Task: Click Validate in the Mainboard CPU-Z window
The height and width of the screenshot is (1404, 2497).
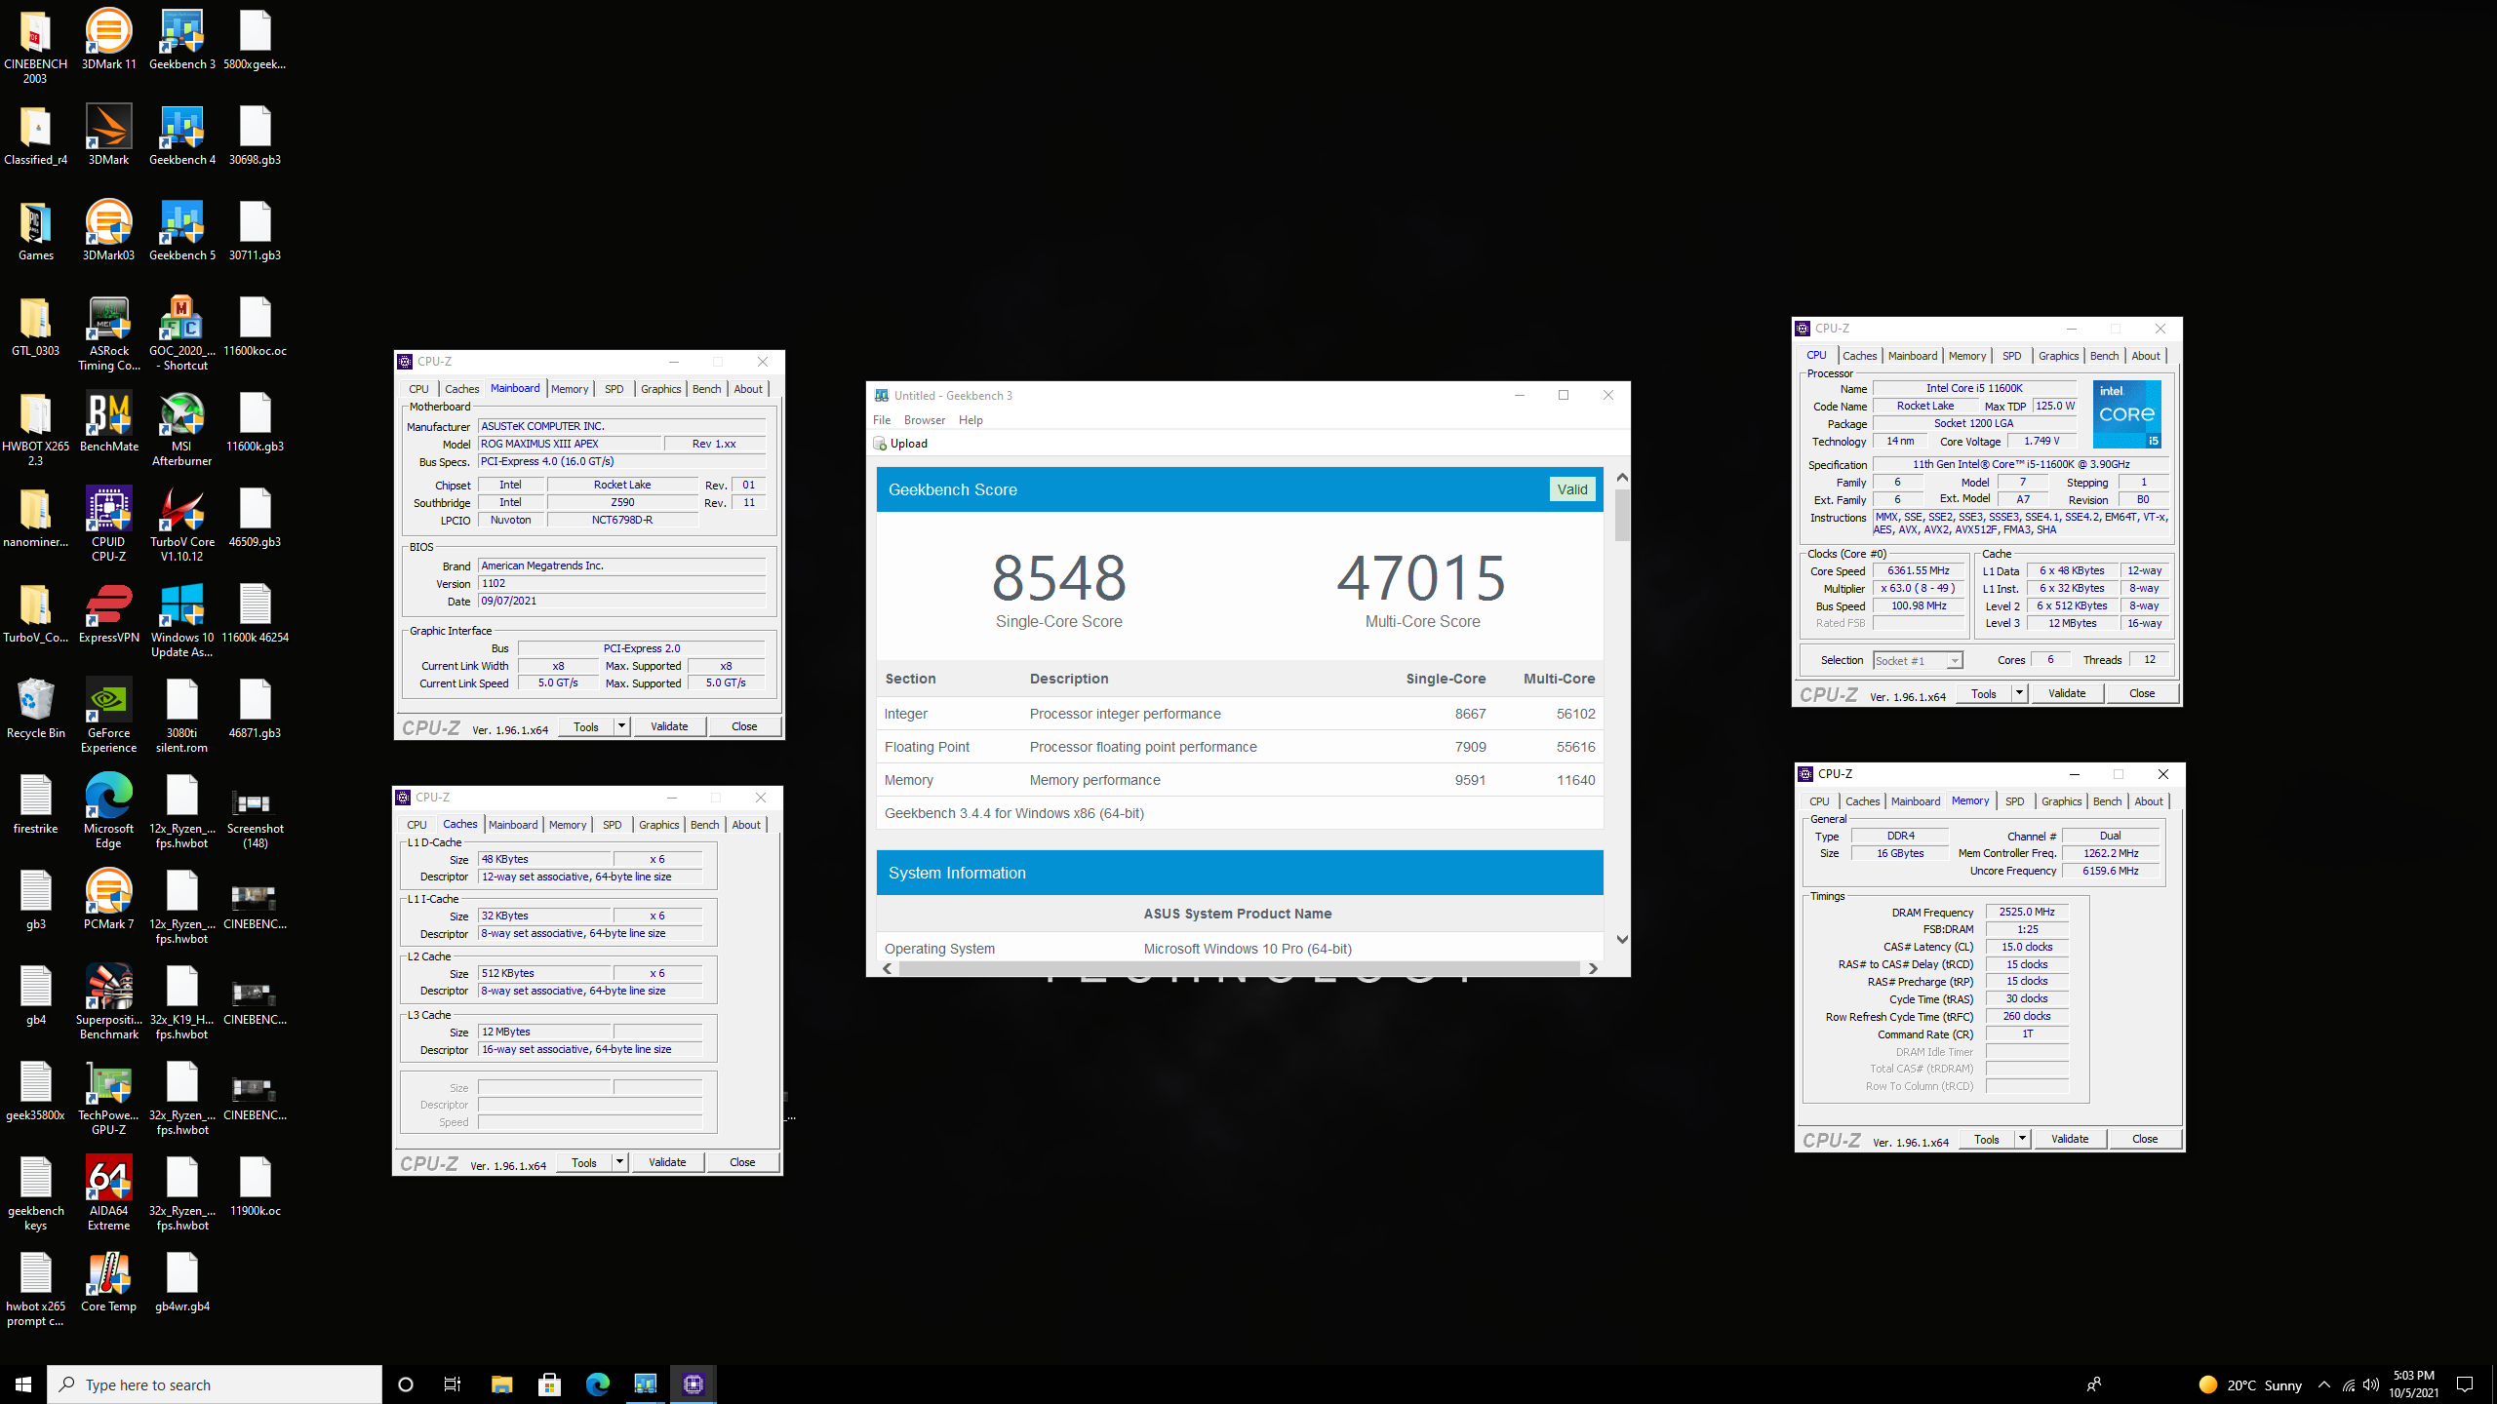Action: tap(669, 726)
